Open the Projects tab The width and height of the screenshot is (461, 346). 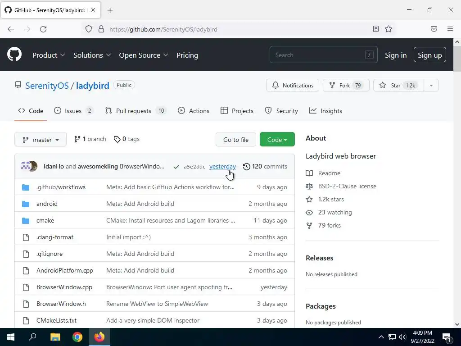pos(237,111)
